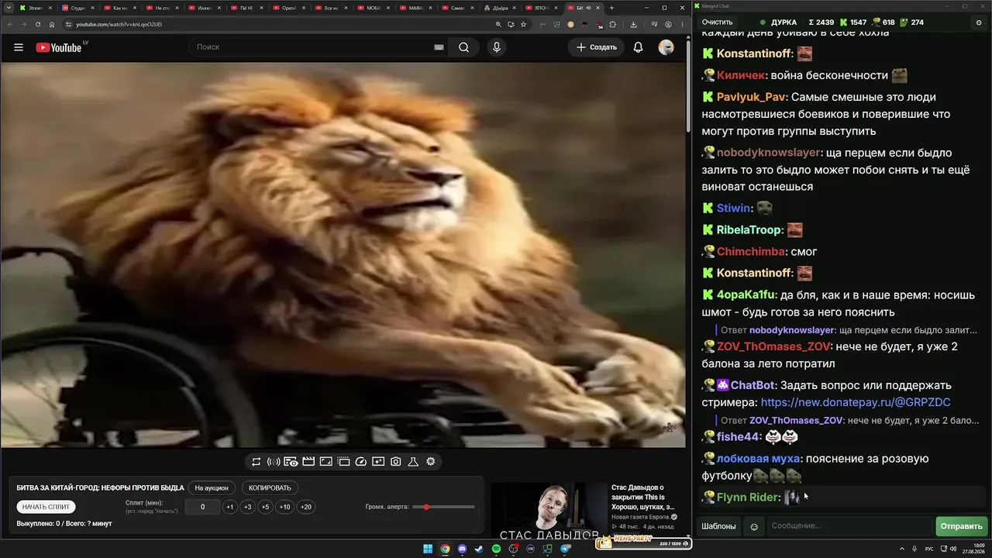Click the YouTube search magnifier button
Screen dimensions: 992x558
point(463,47)
